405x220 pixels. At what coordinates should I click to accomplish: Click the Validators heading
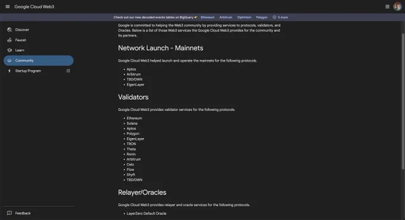[x=133, y=97]
